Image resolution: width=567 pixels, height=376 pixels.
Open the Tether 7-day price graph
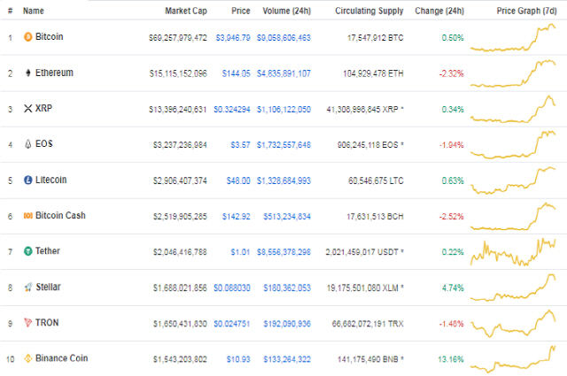coord(513,252)
